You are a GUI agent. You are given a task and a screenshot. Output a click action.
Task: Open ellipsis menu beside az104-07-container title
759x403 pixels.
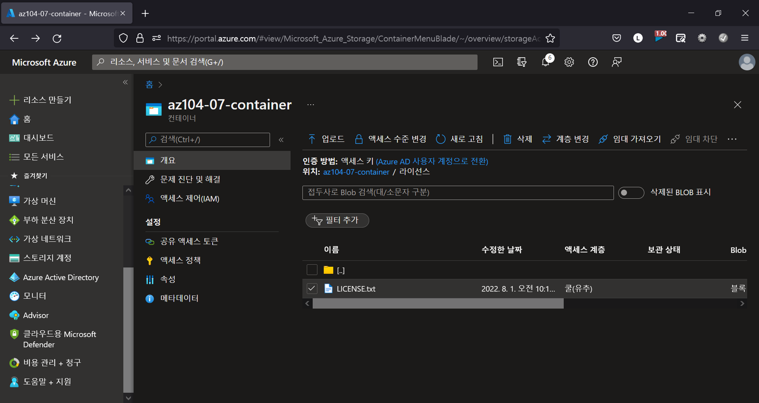pos(310,105)
